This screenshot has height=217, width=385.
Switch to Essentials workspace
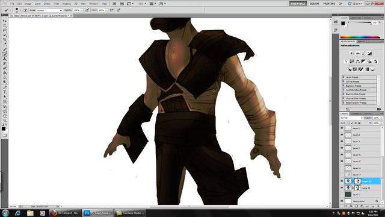click(x=298, y=4)
